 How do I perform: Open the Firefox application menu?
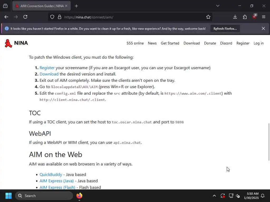(x=264, y=17)
